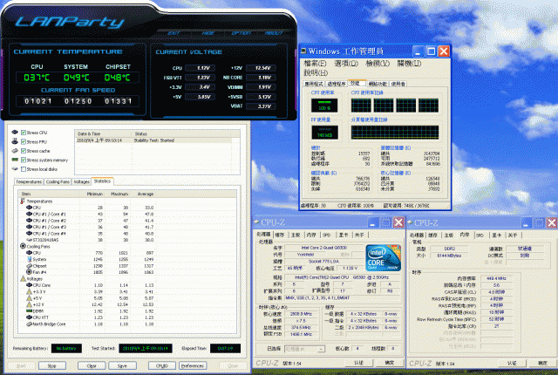558x375 pixels.
Task: Switch to the Voltages tab
Action: (x=81, y=181)
